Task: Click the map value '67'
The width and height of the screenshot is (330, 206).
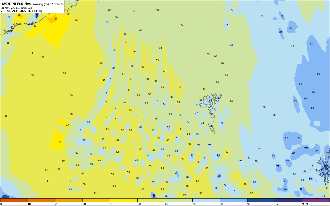Action: coord(223,63)
